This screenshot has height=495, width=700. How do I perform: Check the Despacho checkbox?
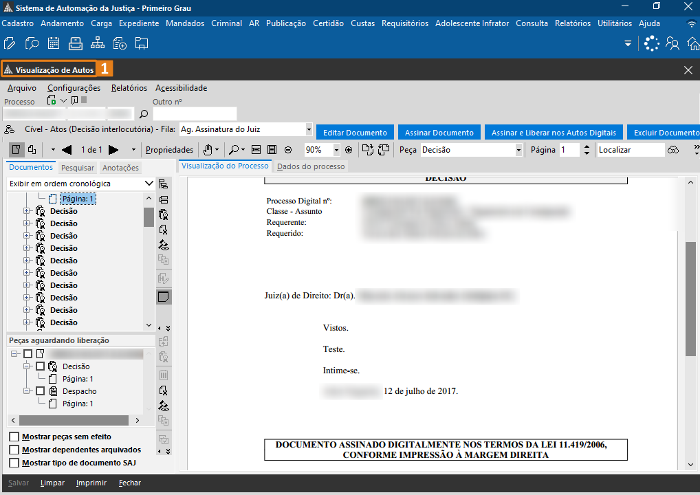[40, 391]
